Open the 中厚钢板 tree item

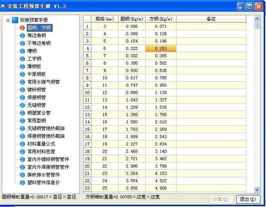coord(37,74)
